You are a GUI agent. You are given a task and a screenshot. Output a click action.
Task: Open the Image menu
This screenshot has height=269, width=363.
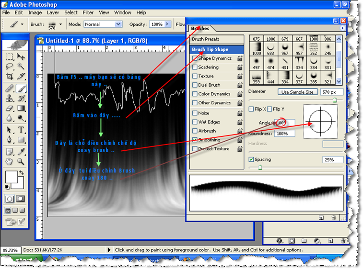click(35, 12)
